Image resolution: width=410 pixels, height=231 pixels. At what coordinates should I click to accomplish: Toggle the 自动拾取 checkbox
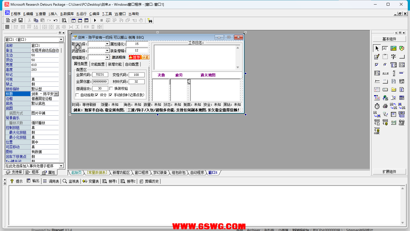(77, 95)
